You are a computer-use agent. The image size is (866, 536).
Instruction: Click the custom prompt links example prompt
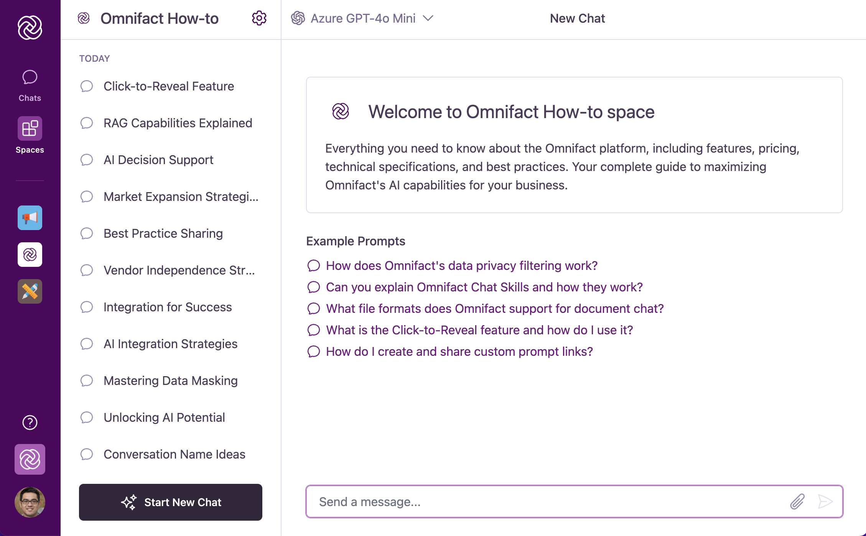coord(459,352)
